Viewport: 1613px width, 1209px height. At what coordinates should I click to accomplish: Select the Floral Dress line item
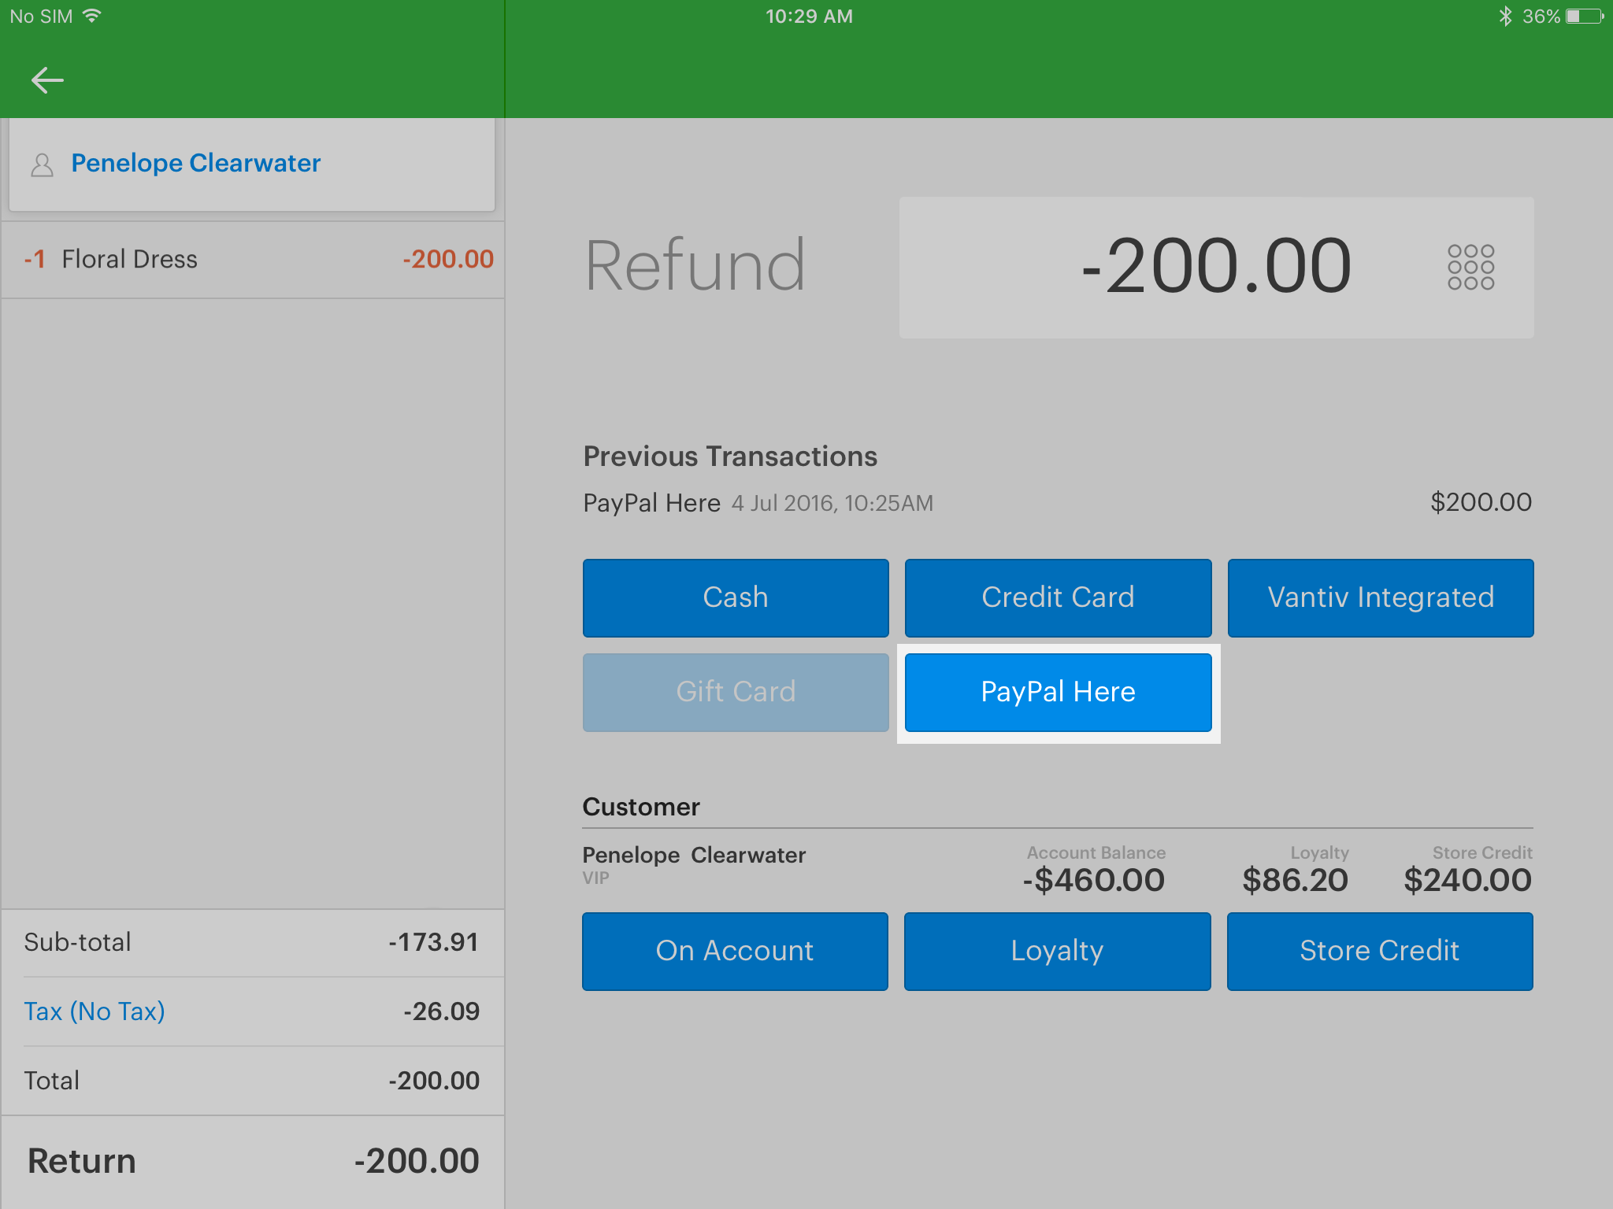(x=252, y=260)
